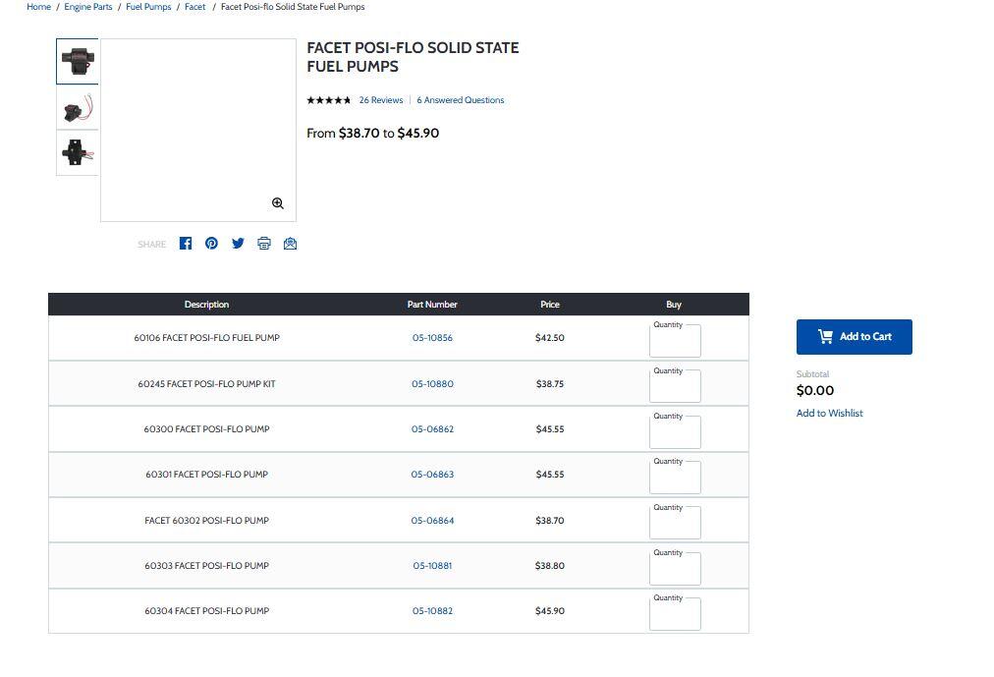Share product on Twitter
The image size is (994, 677).
(x=238, y=244)
